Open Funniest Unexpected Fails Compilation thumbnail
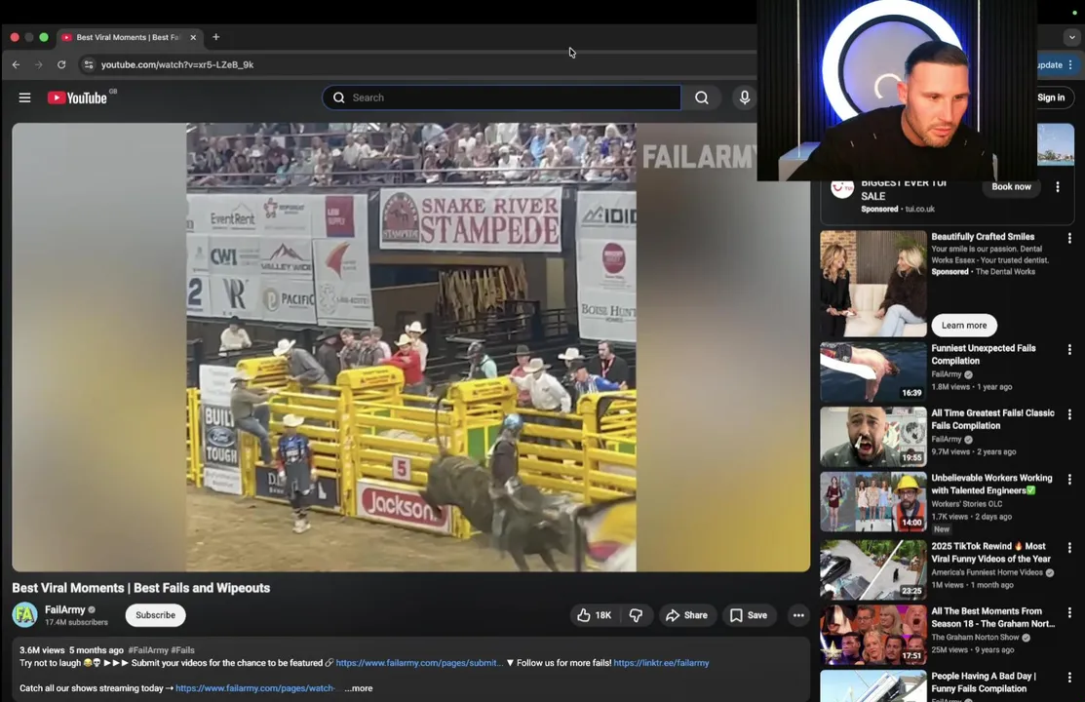This screenshot has height=702, width=1085. tap(873, 372)
